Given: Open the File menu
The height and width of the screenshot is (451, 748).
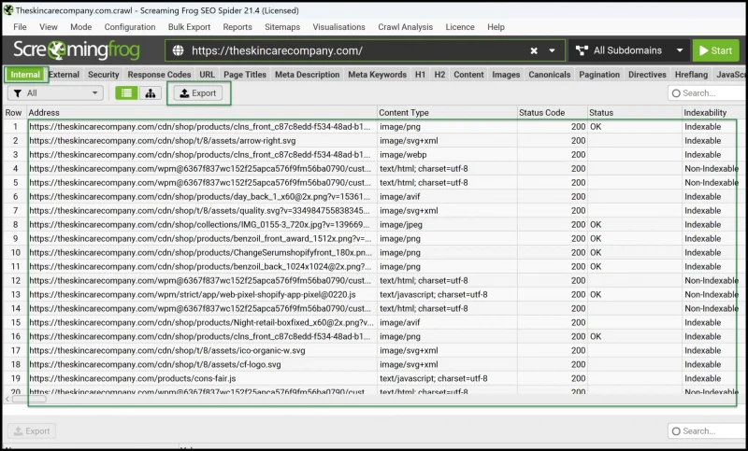Looking at the screenshot, I should coord(20,27).
